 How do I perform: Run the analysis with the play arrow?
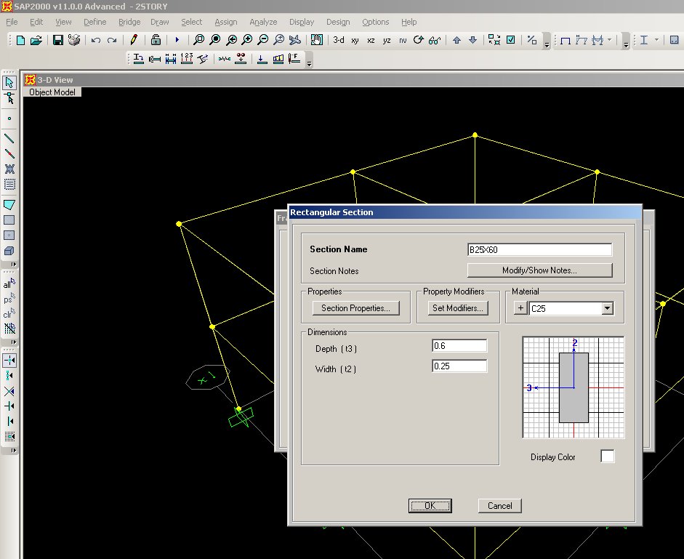[x=177, y=40]
